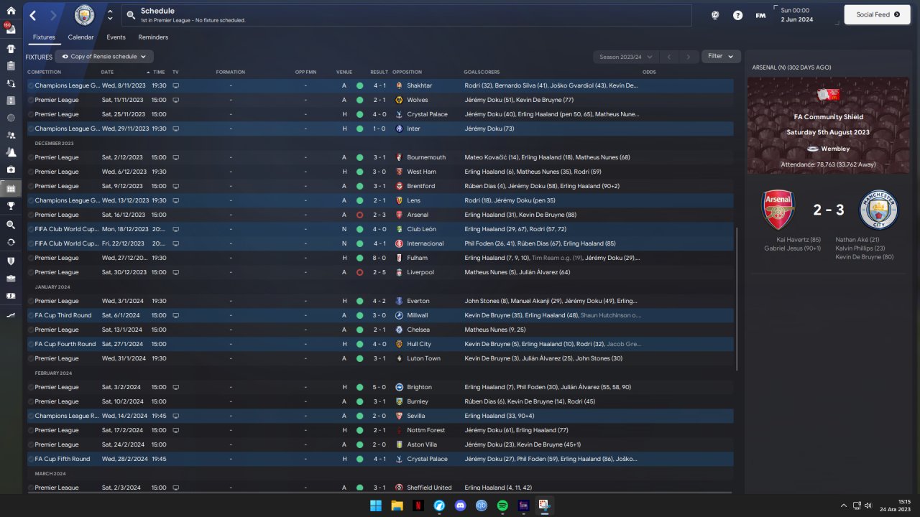The height and width of the screenshot is (517, 920).
Task: Open the Finances icon in sidebar
Action: [x=11, y=296]
